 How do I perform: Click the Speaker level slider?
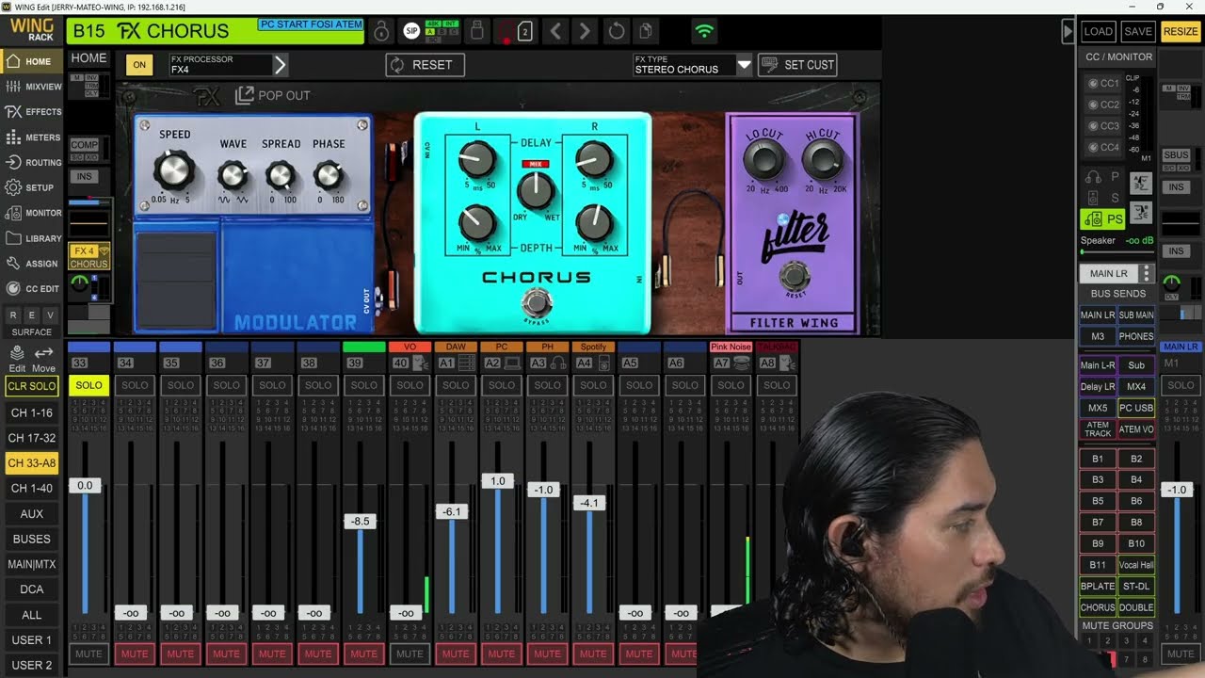pos(1118,252)
